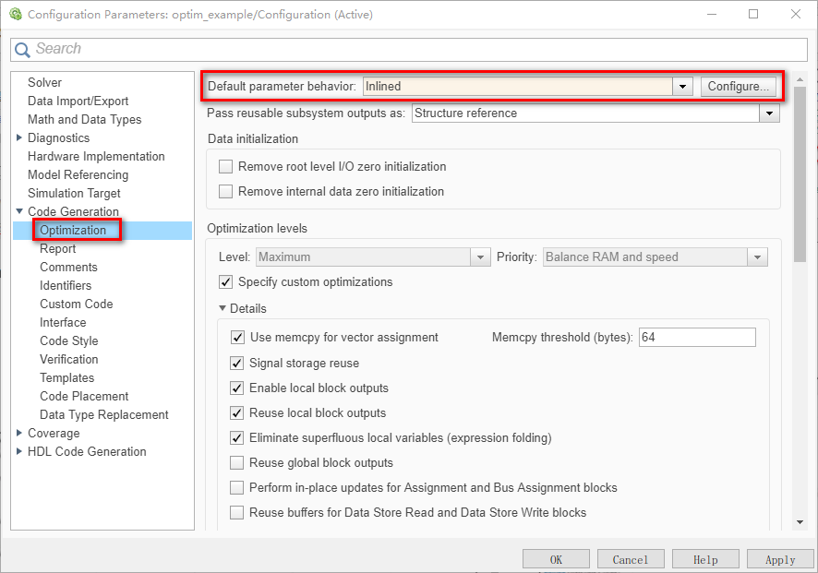The image size is (818, 573).
Task: Open Pass reusable subsystem outputs dropdown
Action: 769,113
